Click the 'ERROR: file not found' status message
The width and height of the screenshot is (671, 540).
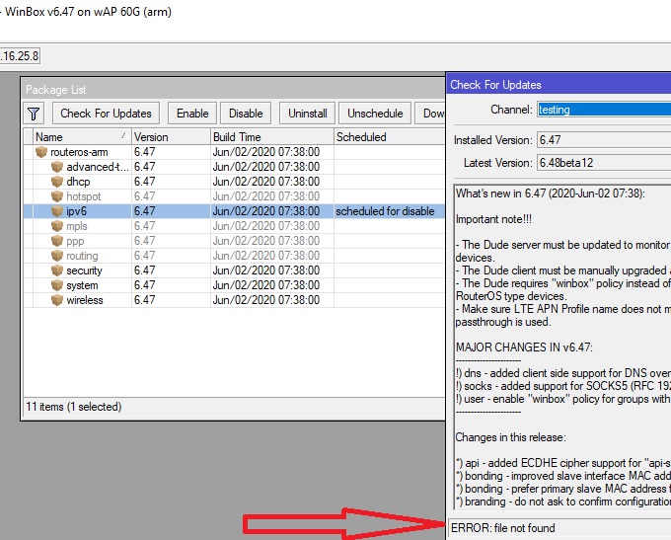click(x=503, y=528)
